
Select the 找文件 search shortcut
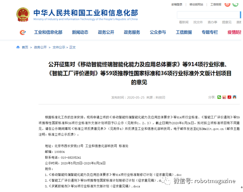point(198,22)
